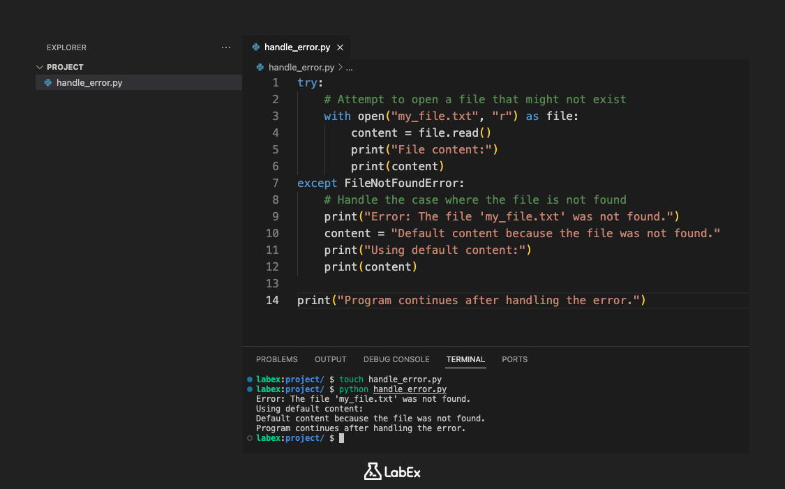Image resolution: width=785 pixels, height=489 pixels.
Task: Click the Python file icon in the Explorer tree
Action: click(48, 82)
